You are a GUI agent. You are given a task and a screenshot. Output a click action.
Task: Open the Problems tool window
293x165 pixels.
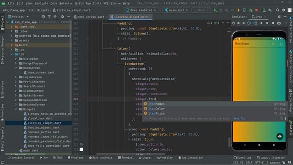tap(75, 158)
